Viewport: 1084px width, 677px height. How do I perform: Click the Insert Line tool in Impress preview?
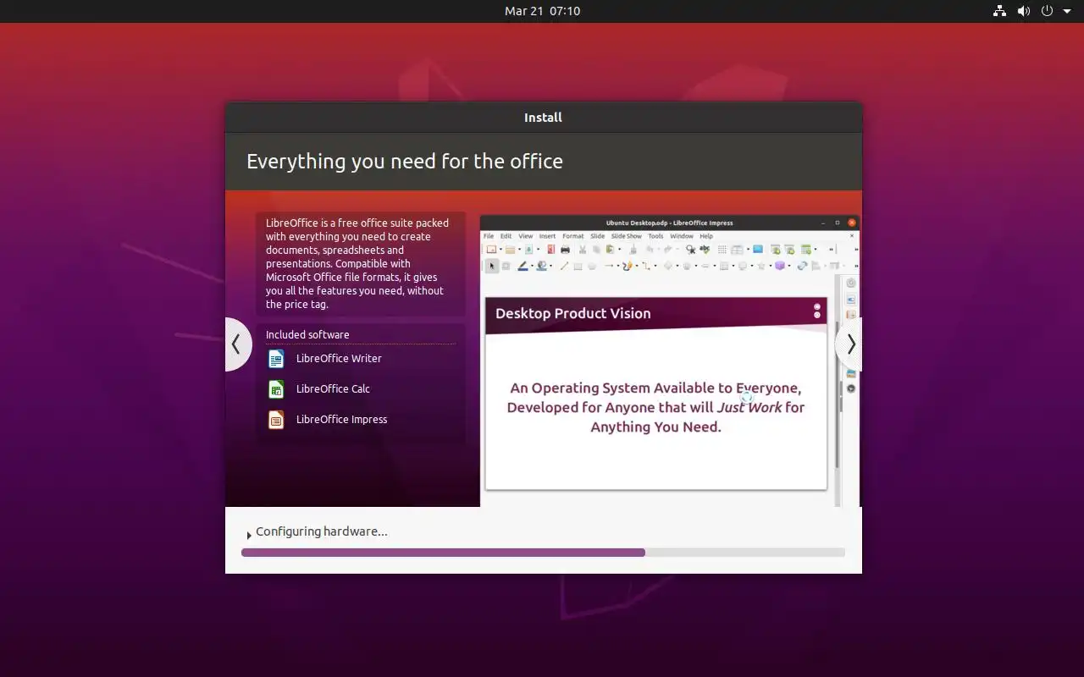coord(564,266)
